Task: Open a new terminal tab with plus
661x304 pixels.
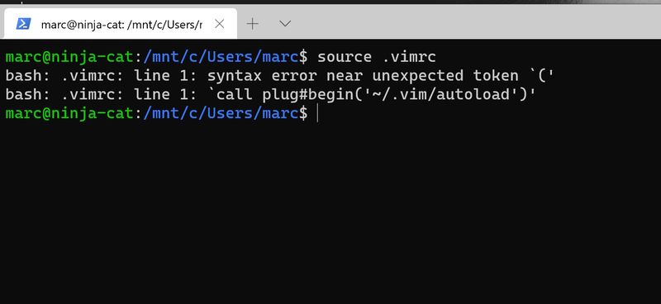Action: pyautogui.click(x=252, y=24)
